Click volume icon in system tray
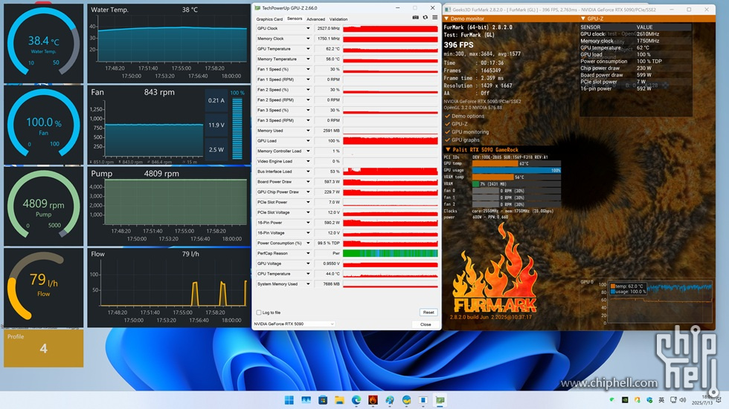This screenshot has width=729, height=409. pos(683,400)
